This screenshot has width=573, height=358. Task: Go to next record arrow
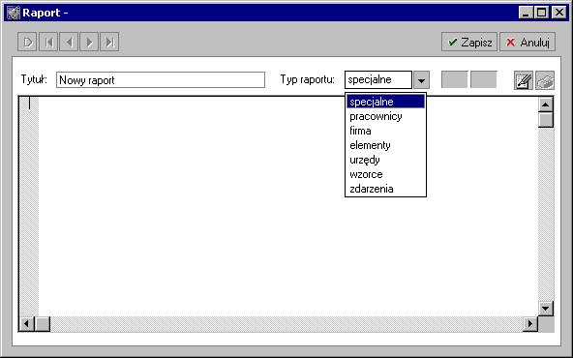(89, 42)
